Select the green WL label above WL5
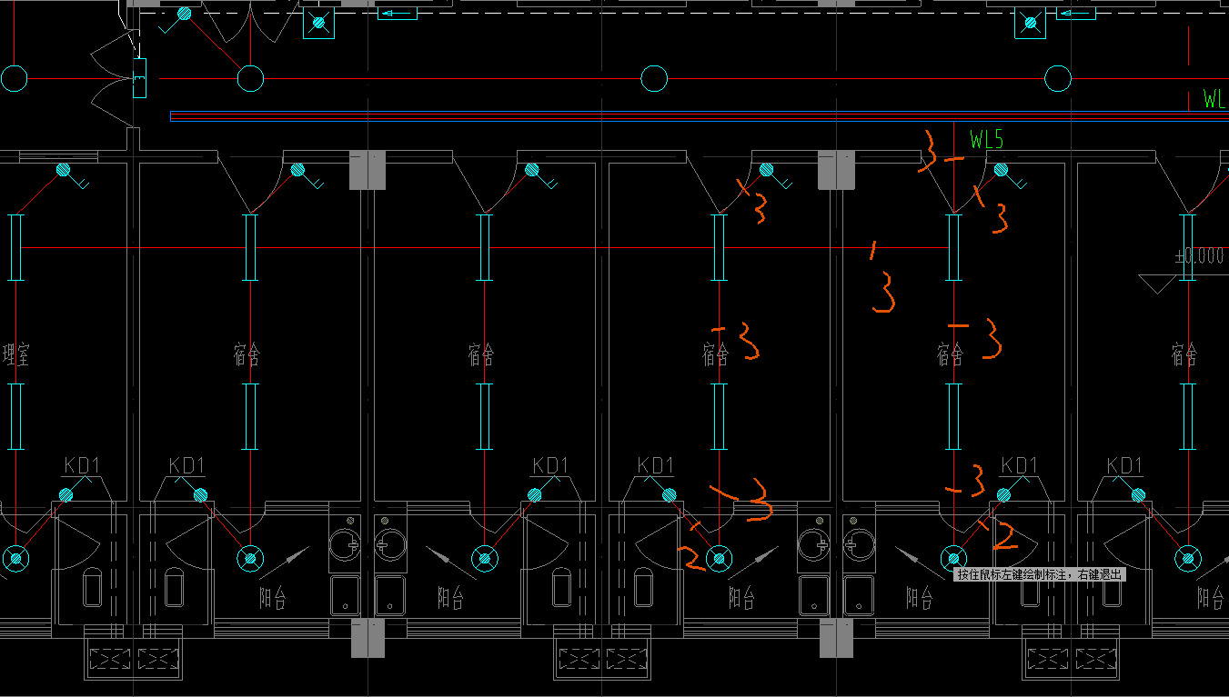 [x=1214, y=99]
